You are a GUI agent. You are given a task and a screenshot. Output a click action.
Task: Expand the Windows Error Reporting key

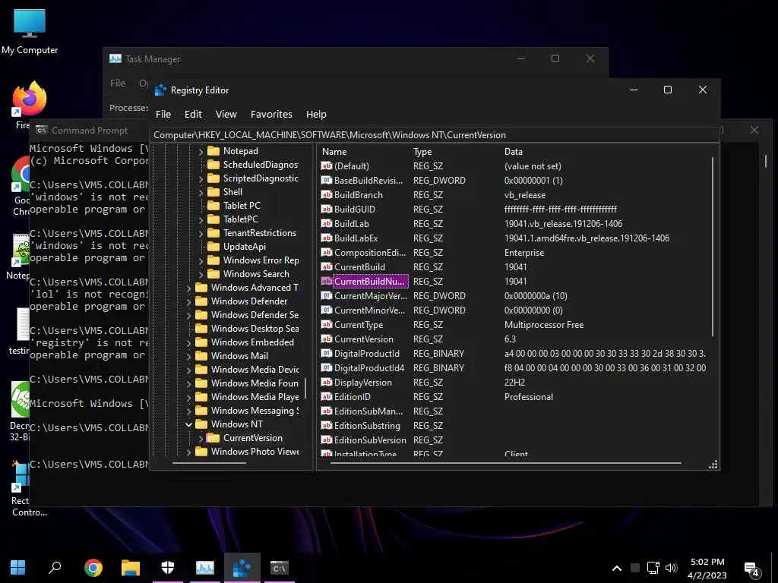tap(201, 260)
